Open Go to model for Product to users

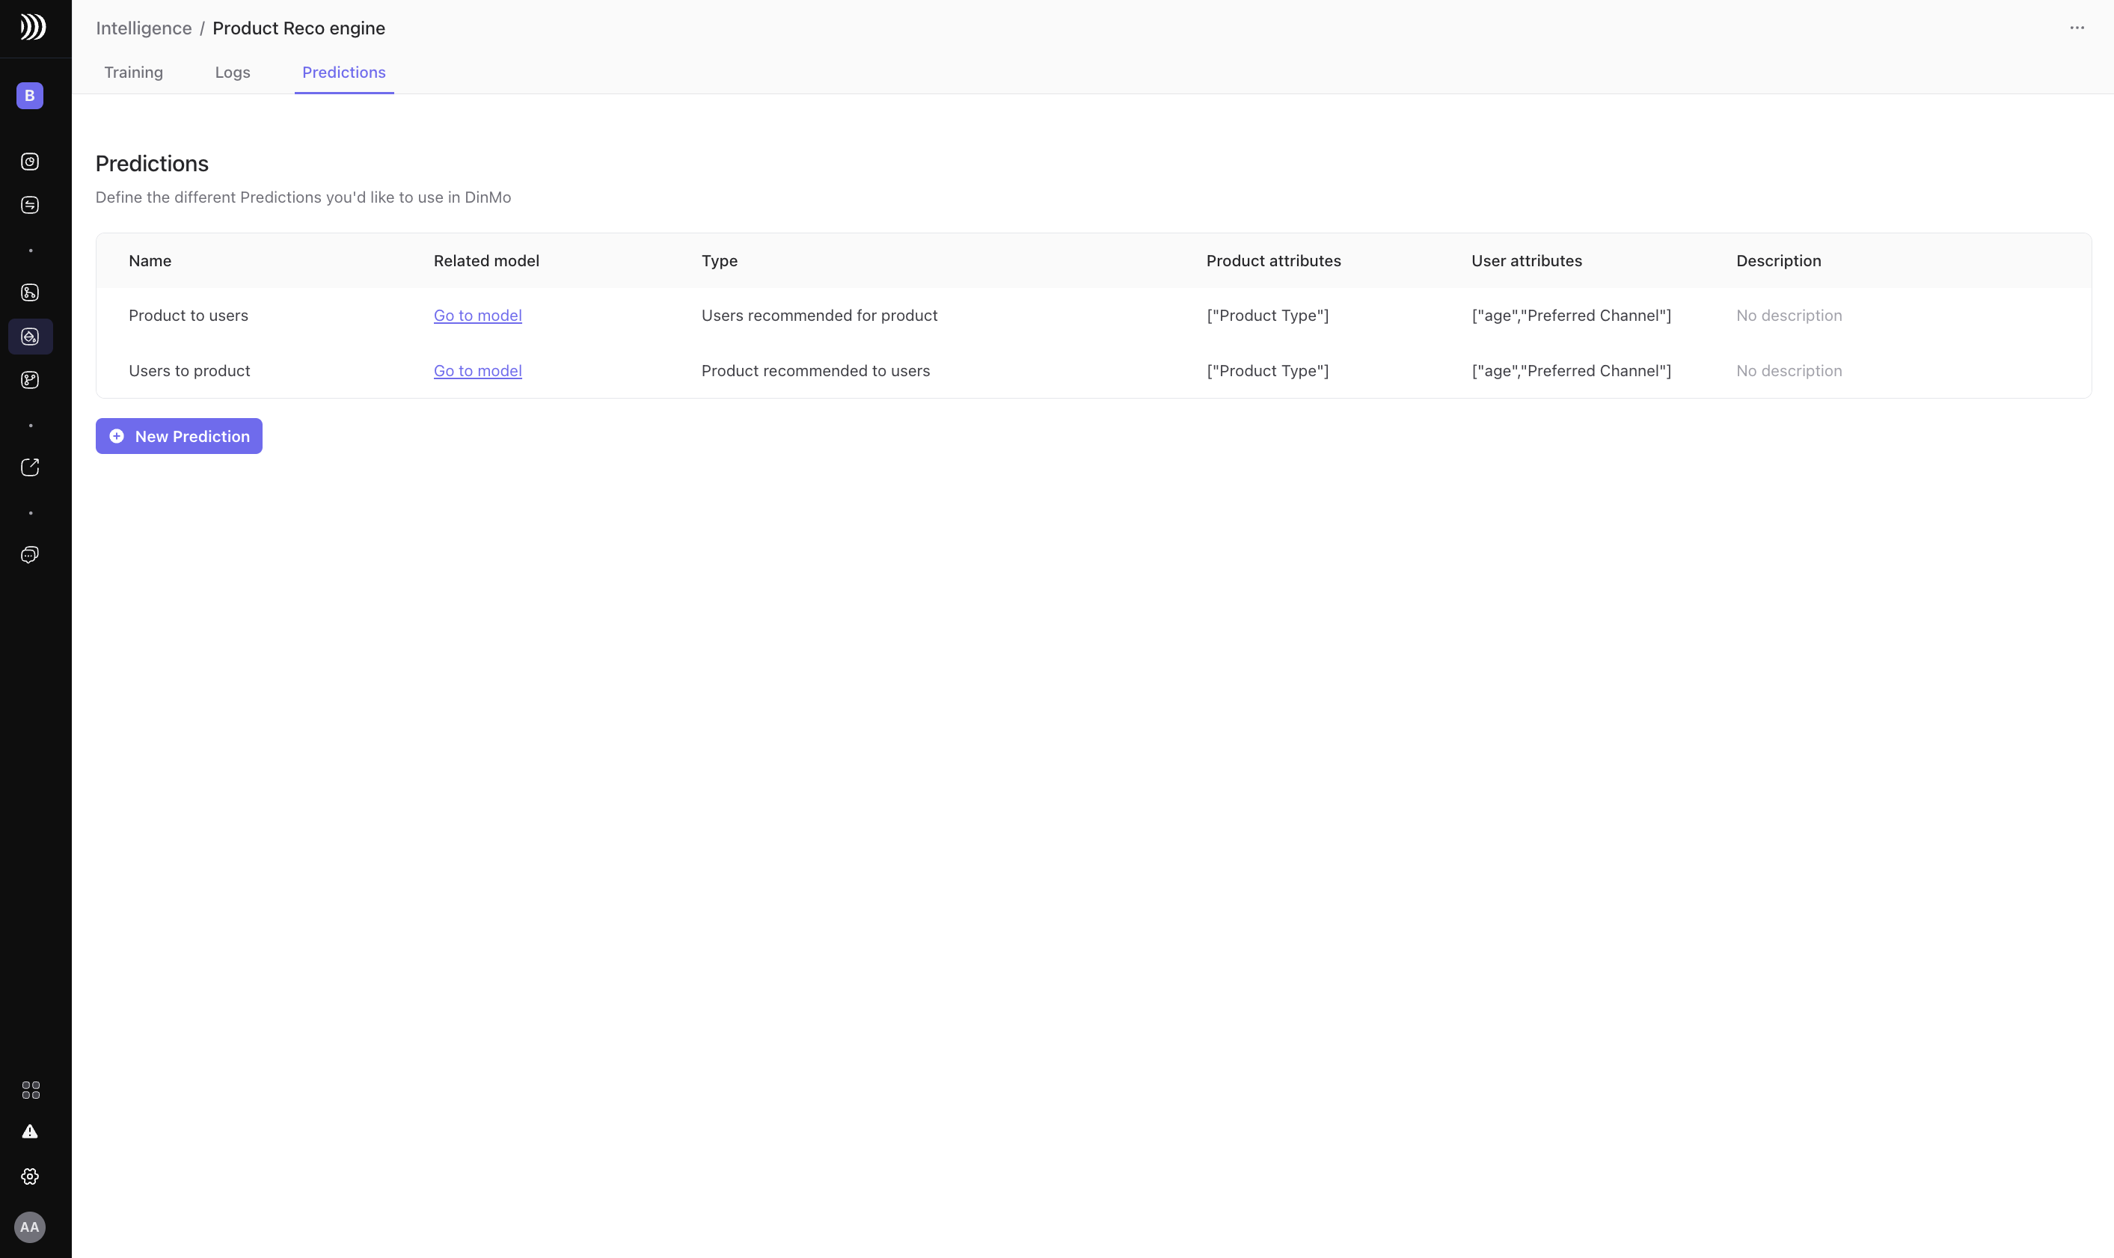click(477, 316)
